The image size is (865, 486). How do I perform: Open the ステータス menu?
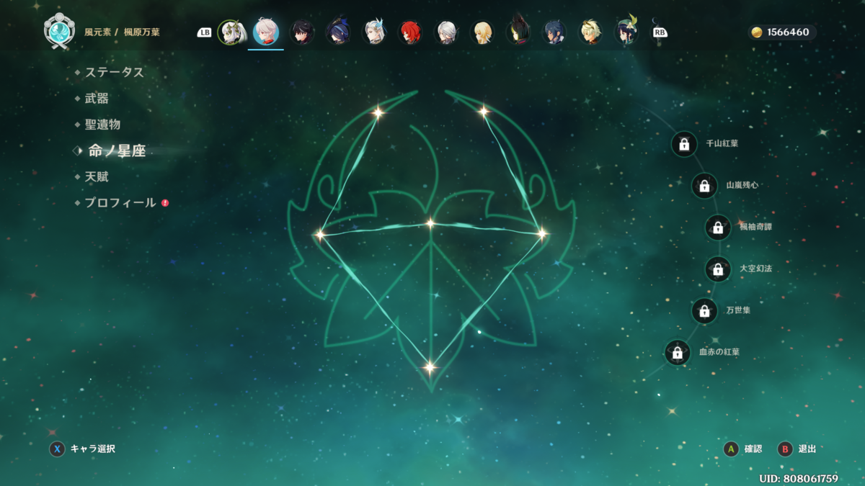pos(114,72)
